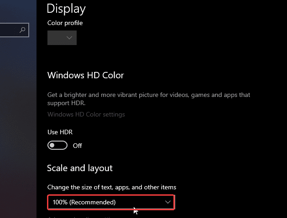Focus the Settings search box
The height and width of the screenshot is (218, 287).
click(14, 30)
